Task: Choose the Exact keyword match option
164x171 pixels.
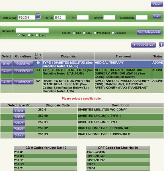Action: coord(37,35)
